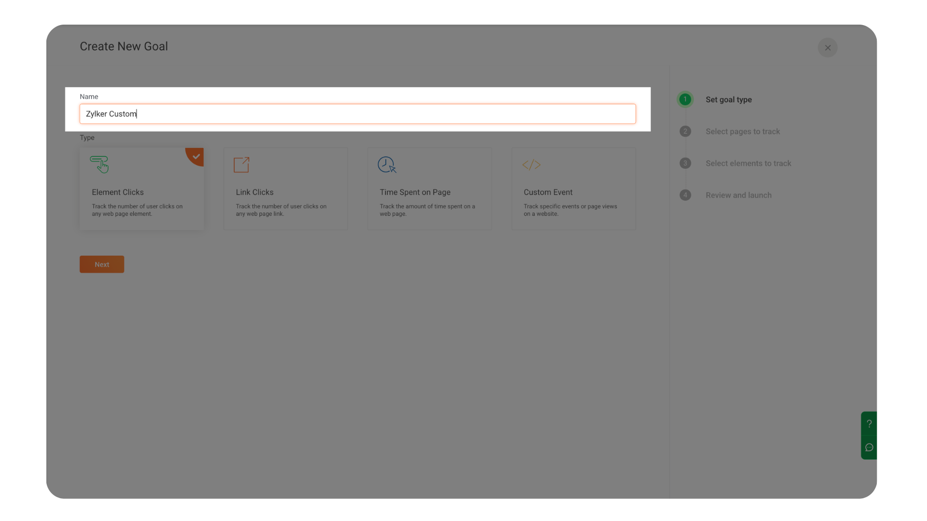Click the Custom Event code brackets icon
The height and width of the screenshot is (521, 927).
click(x=531, y=165)
